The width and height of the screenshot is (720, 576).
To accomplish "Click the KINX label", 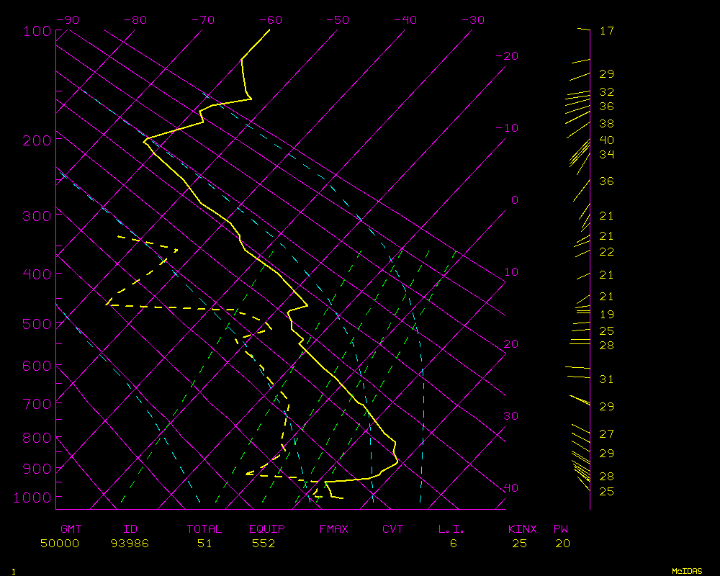I will pyautogui.click(x=523, y=529).
